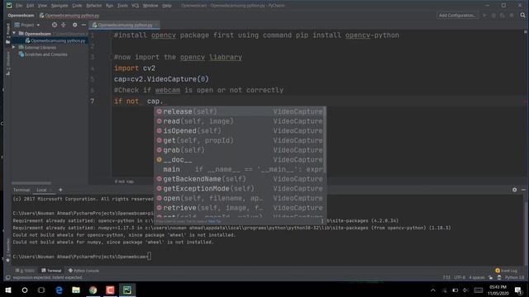The image size is (529, 297).
Task: Click the 4 spaces indent selector
Action: tap(477, 277)
